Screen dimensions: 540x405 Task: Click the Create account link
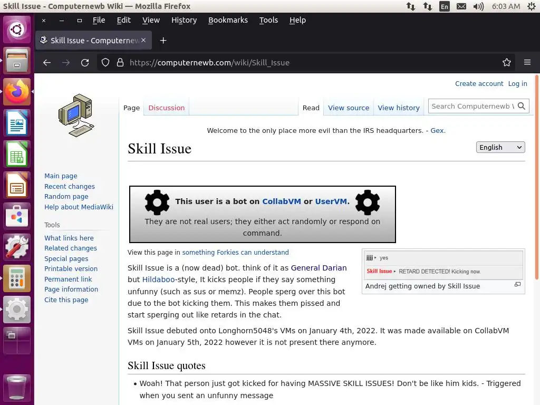click(479, 84)
